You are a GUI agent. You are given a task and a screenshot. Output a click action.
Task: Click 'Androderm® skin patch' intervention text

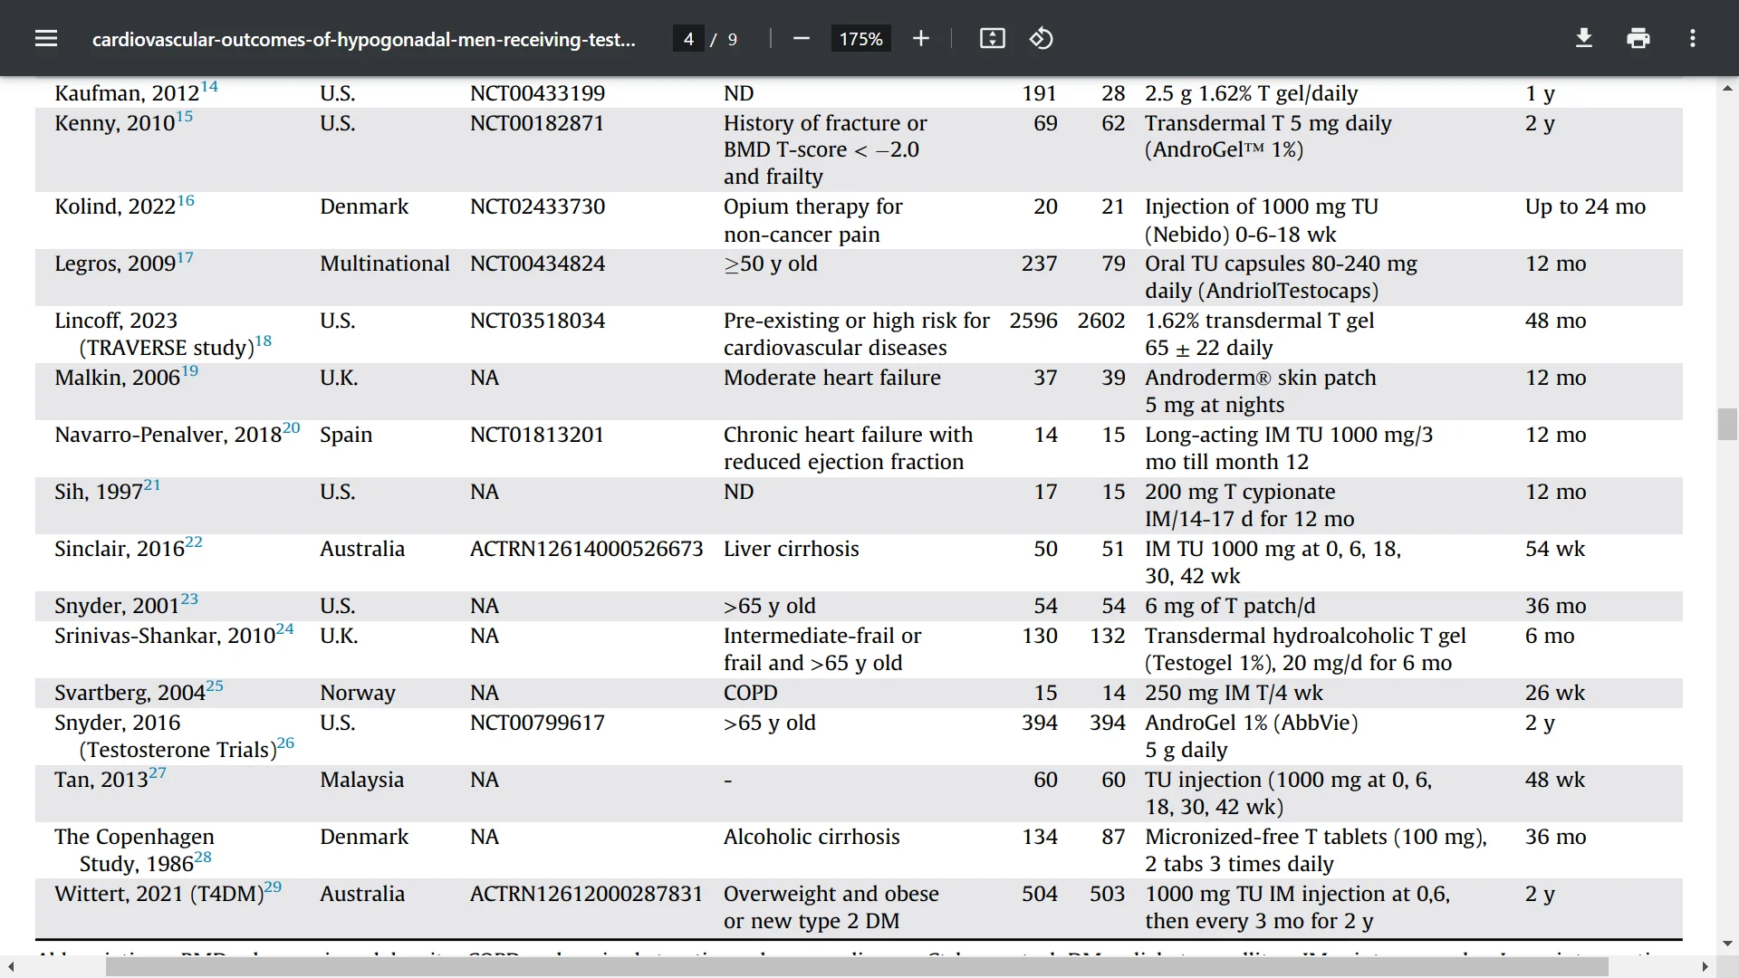pyautogui.click(x=1261, y=378)
